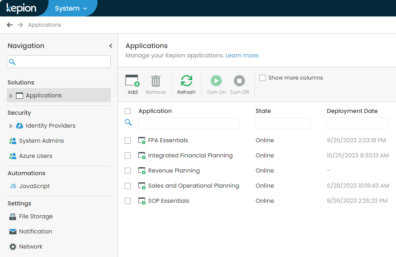
Task: Expand the Applications tree node
Action: (11, 96)
